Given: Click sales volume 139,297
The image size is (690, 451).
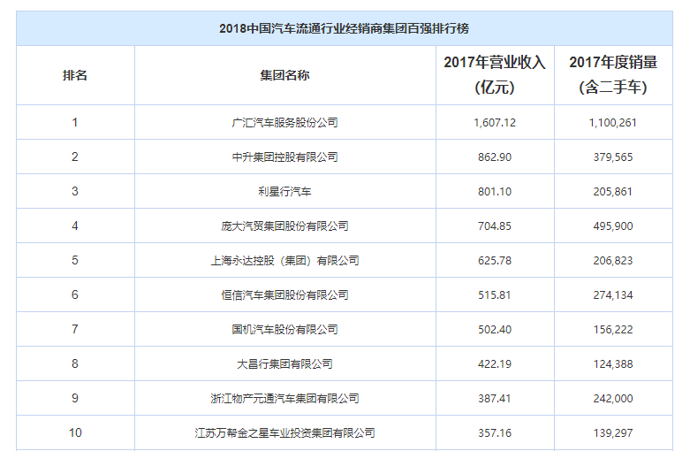Looking at the screenshot, I should click(x=613, y=433).
